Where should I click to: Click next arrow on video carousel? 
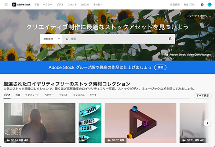pyautogui.click(x=207, y=123)
